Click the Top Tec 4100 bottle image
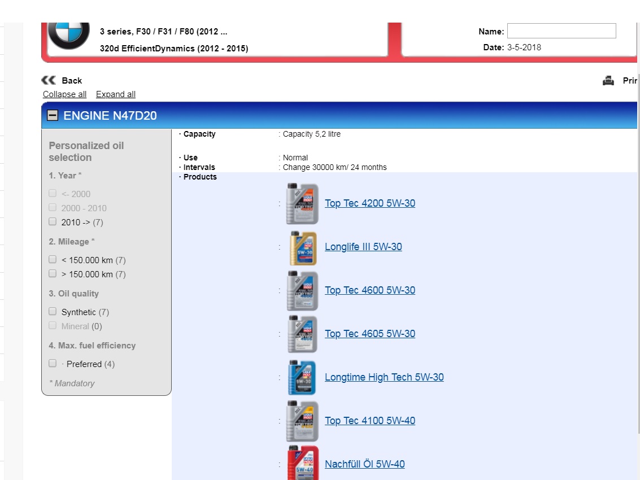This screenshot has height=480, width=640. pyautogui.click(x=302, y=421)
